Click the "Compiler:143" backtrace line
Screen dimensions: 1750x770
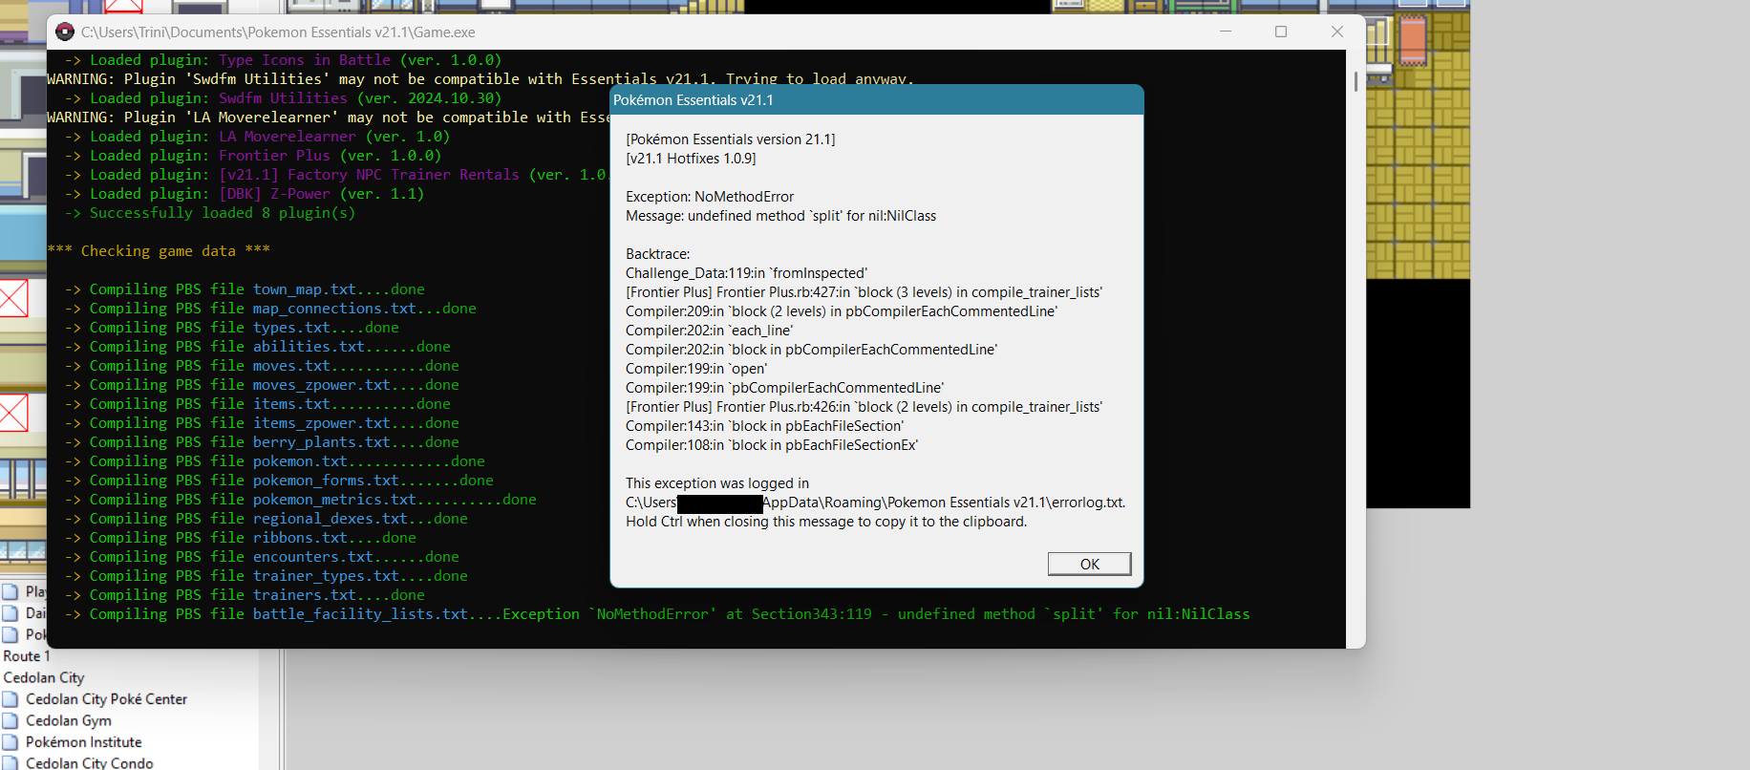764,426
